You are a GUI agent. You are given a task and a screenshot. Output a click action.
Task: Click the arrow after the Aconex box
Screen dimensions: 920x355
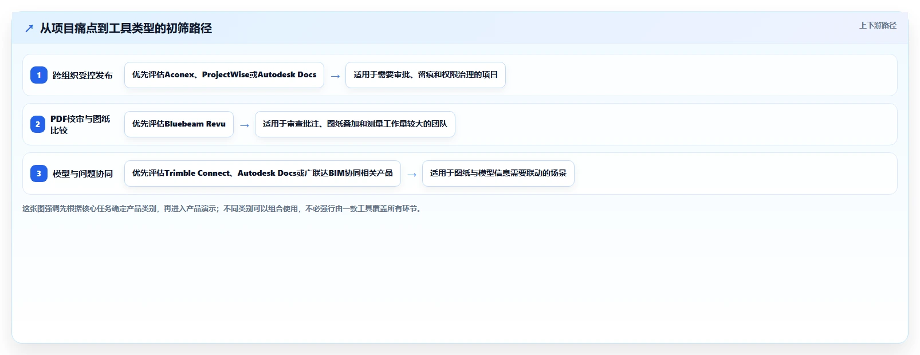335,76
